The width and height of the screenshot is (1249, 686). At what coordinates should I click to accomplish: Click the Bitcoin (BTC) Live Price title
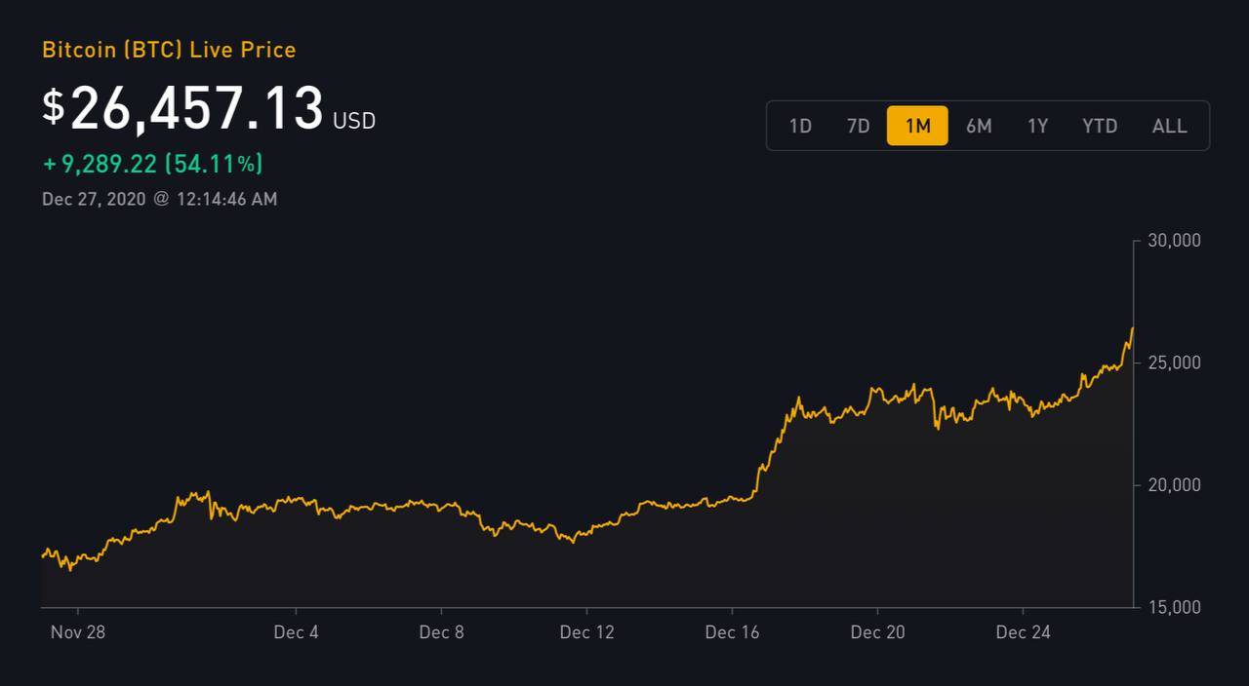tap(169, 50)
